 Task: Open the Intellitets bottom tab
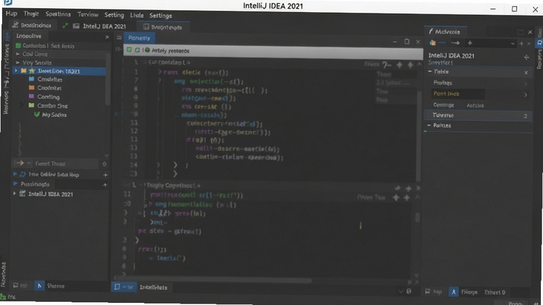[153, 287]
